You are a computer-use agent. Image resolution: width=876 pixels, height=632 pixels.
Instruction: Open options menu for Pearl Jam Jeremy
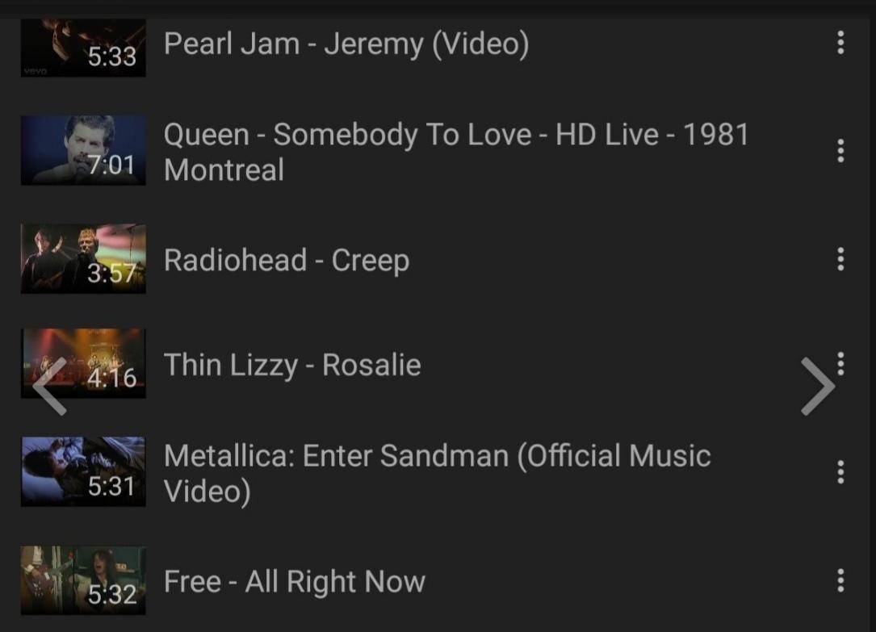point(840,43)
